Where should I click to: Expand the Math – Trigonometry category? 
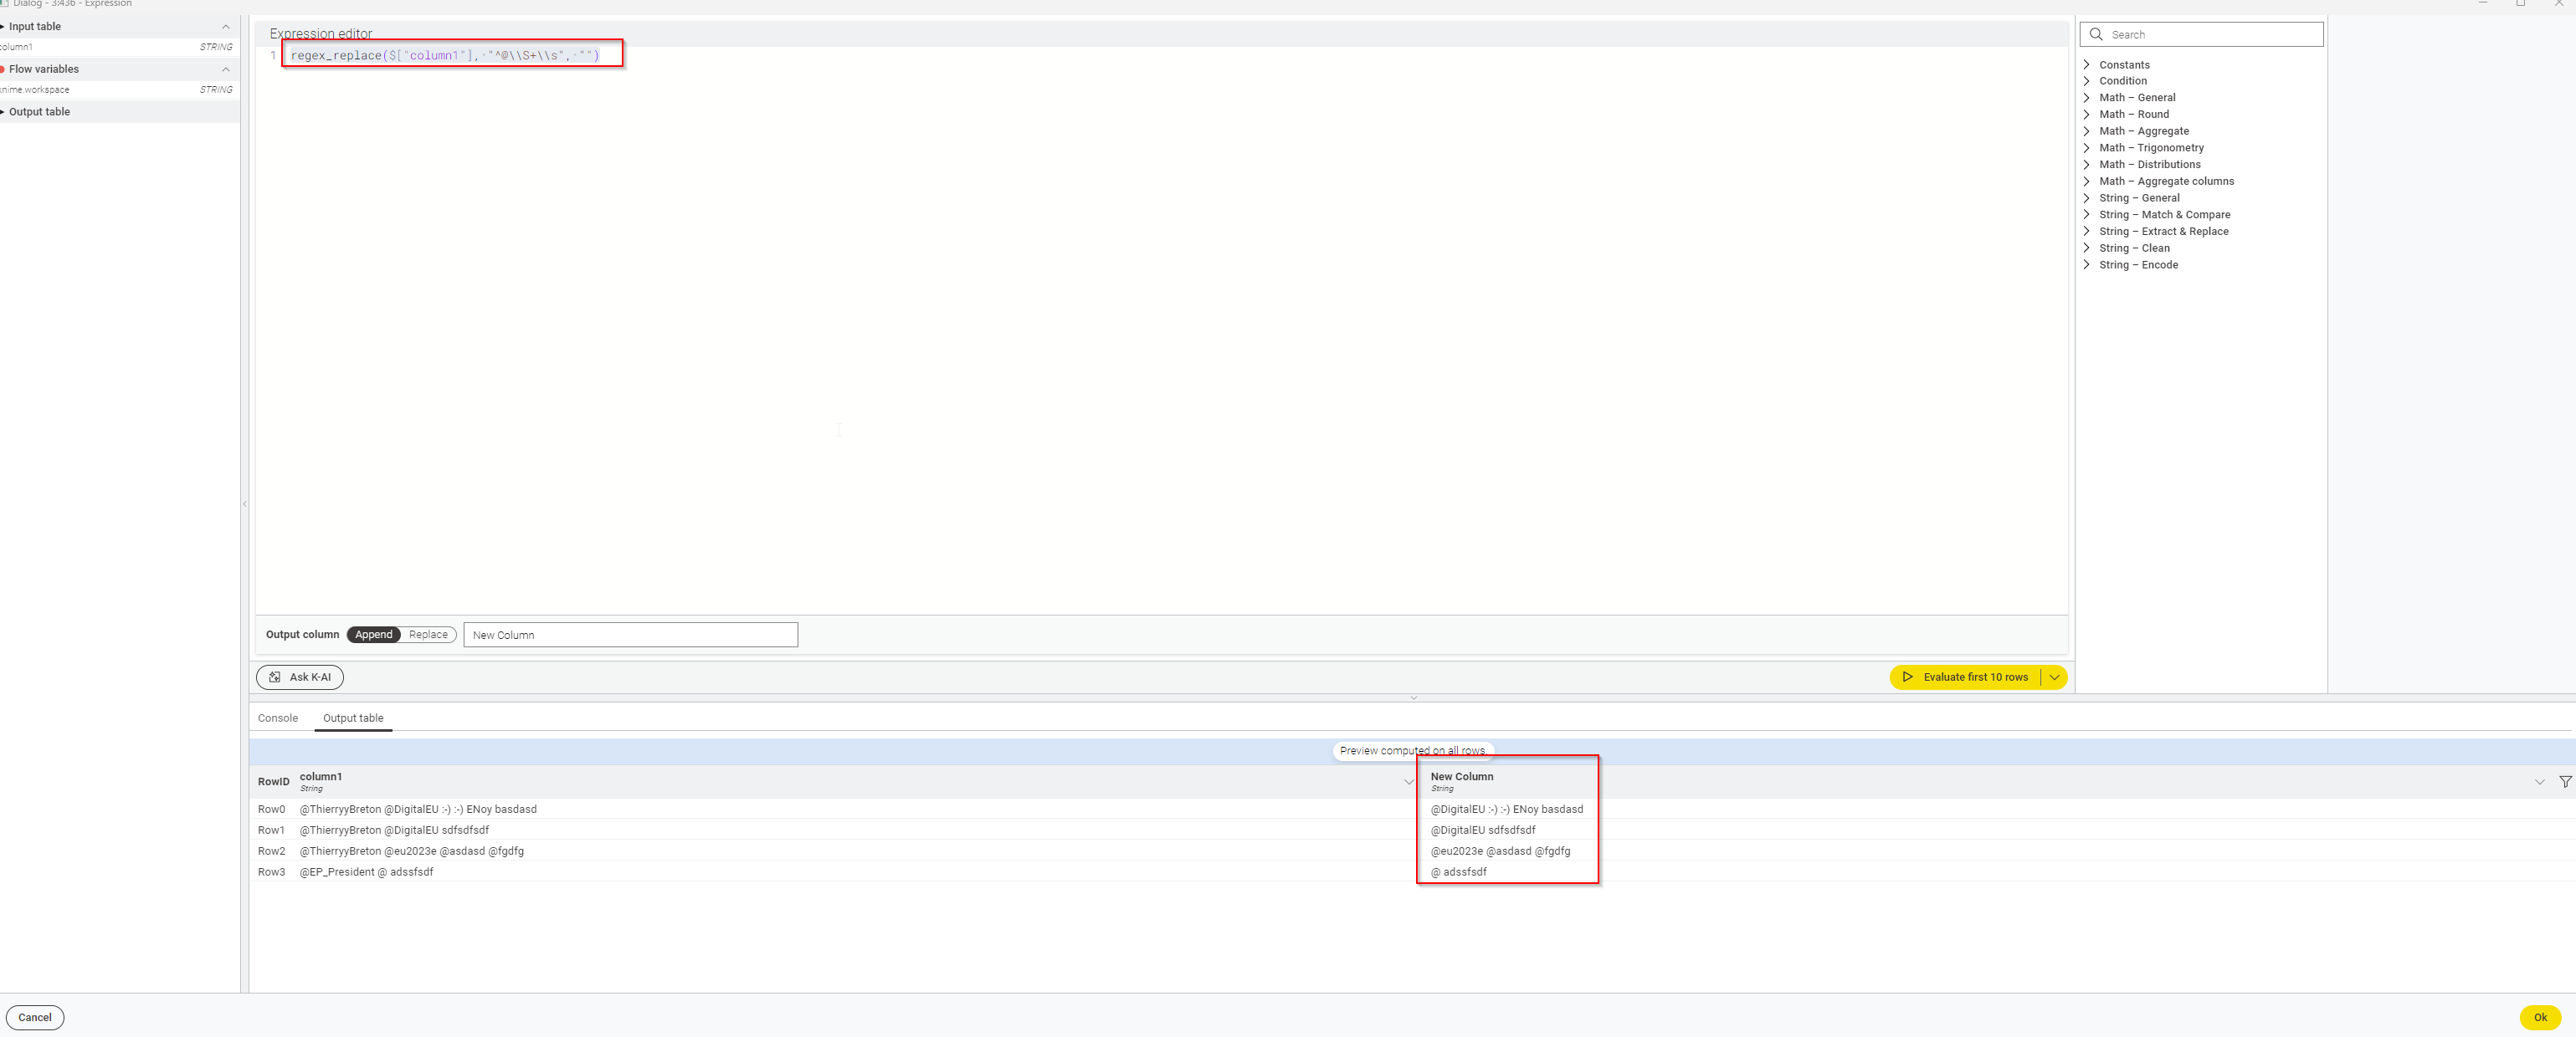click(2087, 148)
